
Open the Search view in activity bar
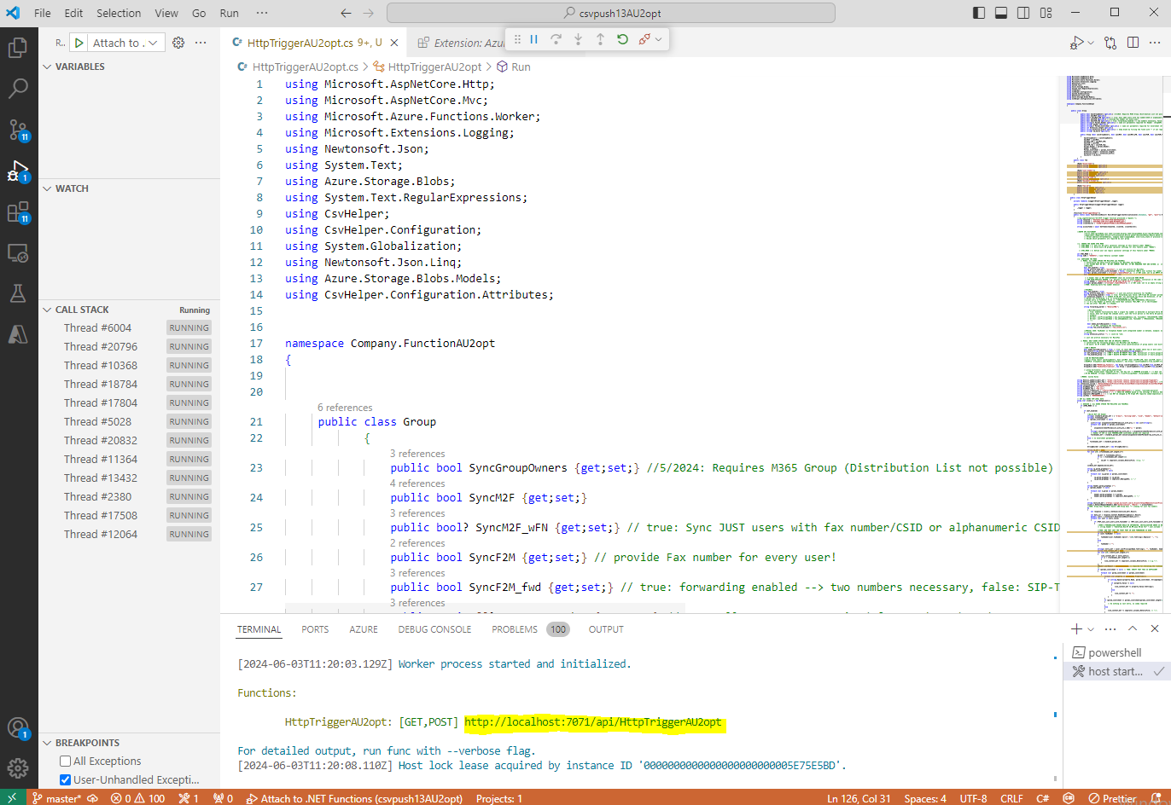tap(18, 89)
